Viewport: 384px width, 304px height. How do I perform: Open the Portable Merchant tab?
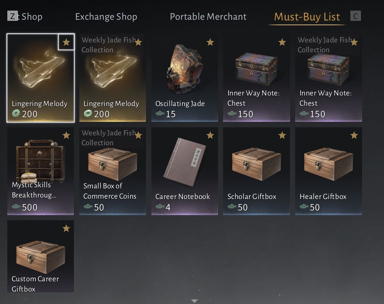pos(208,17)
